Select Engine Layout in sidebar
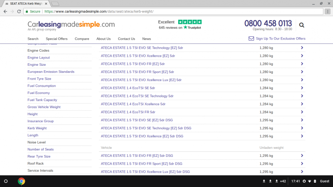The height and width of the screenshot is (187, 333). 39,57
